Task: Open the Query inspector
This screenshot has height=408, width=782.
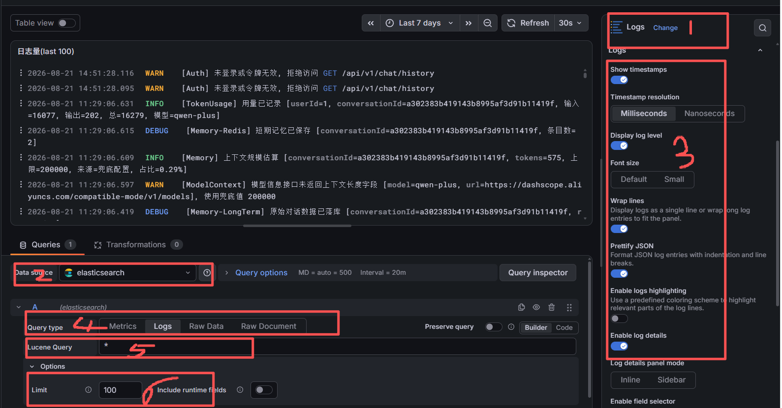Action: coord(538,273)
